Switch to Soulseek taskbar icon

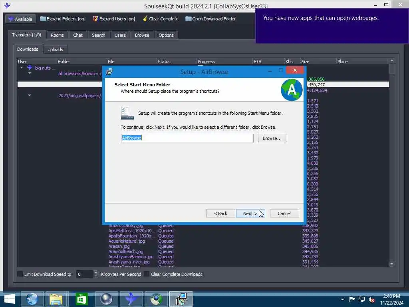click(x=131, y=299)
